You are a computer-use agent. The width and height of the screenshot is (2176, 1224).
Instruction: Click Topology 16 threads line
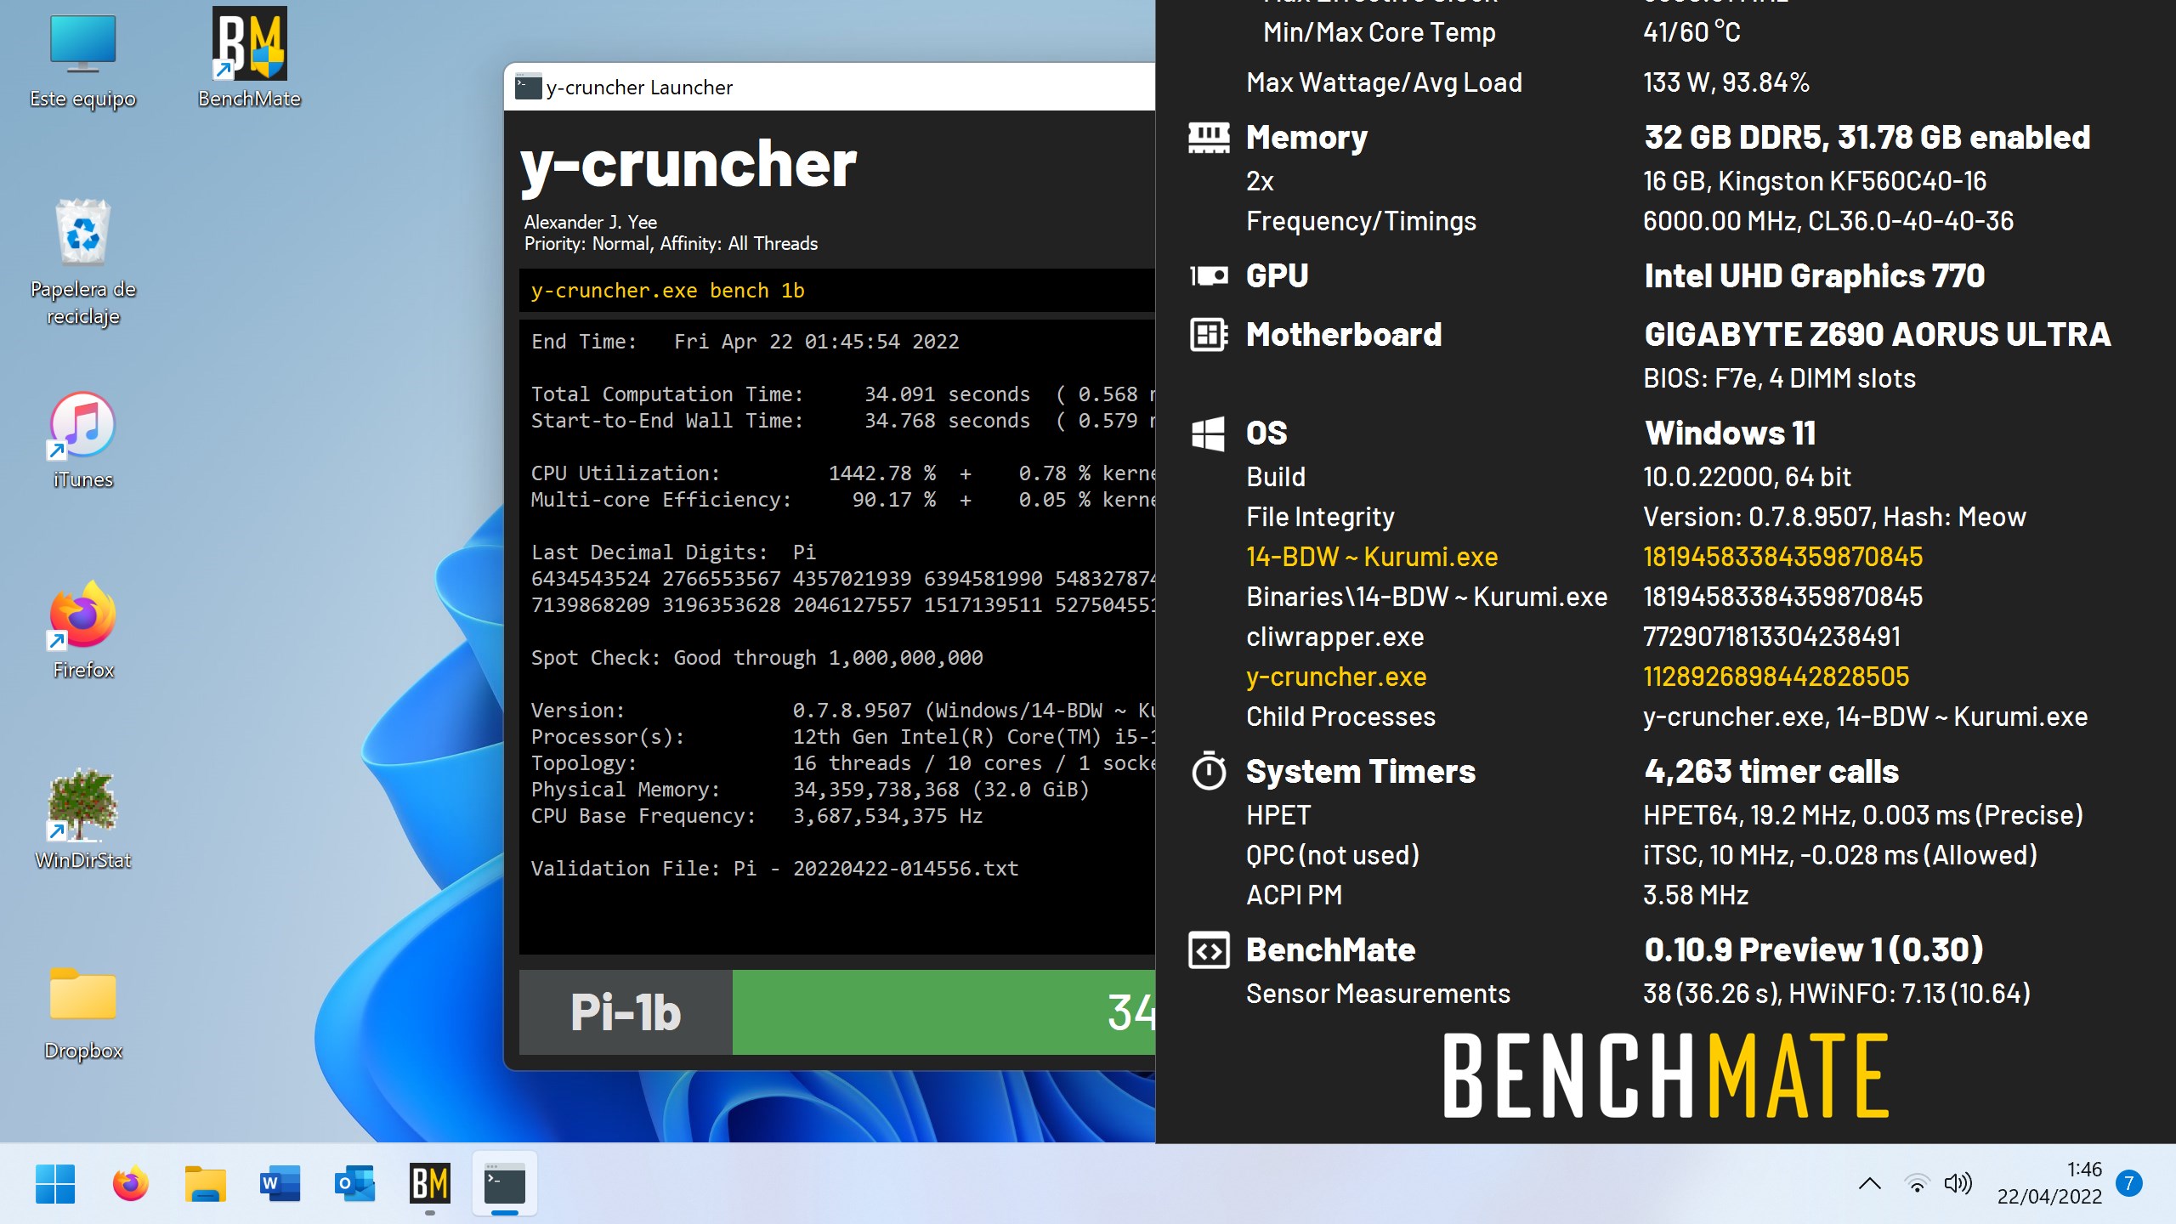click(x=842, y=763)
